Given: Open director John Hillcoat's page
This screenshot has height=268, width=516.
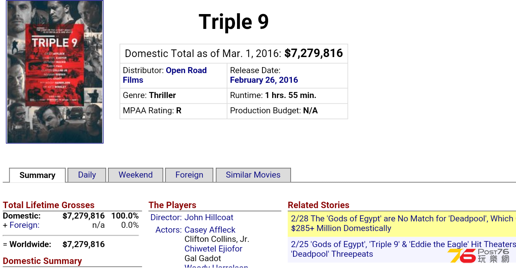Looking at the screenshot, I should (209, 217).
